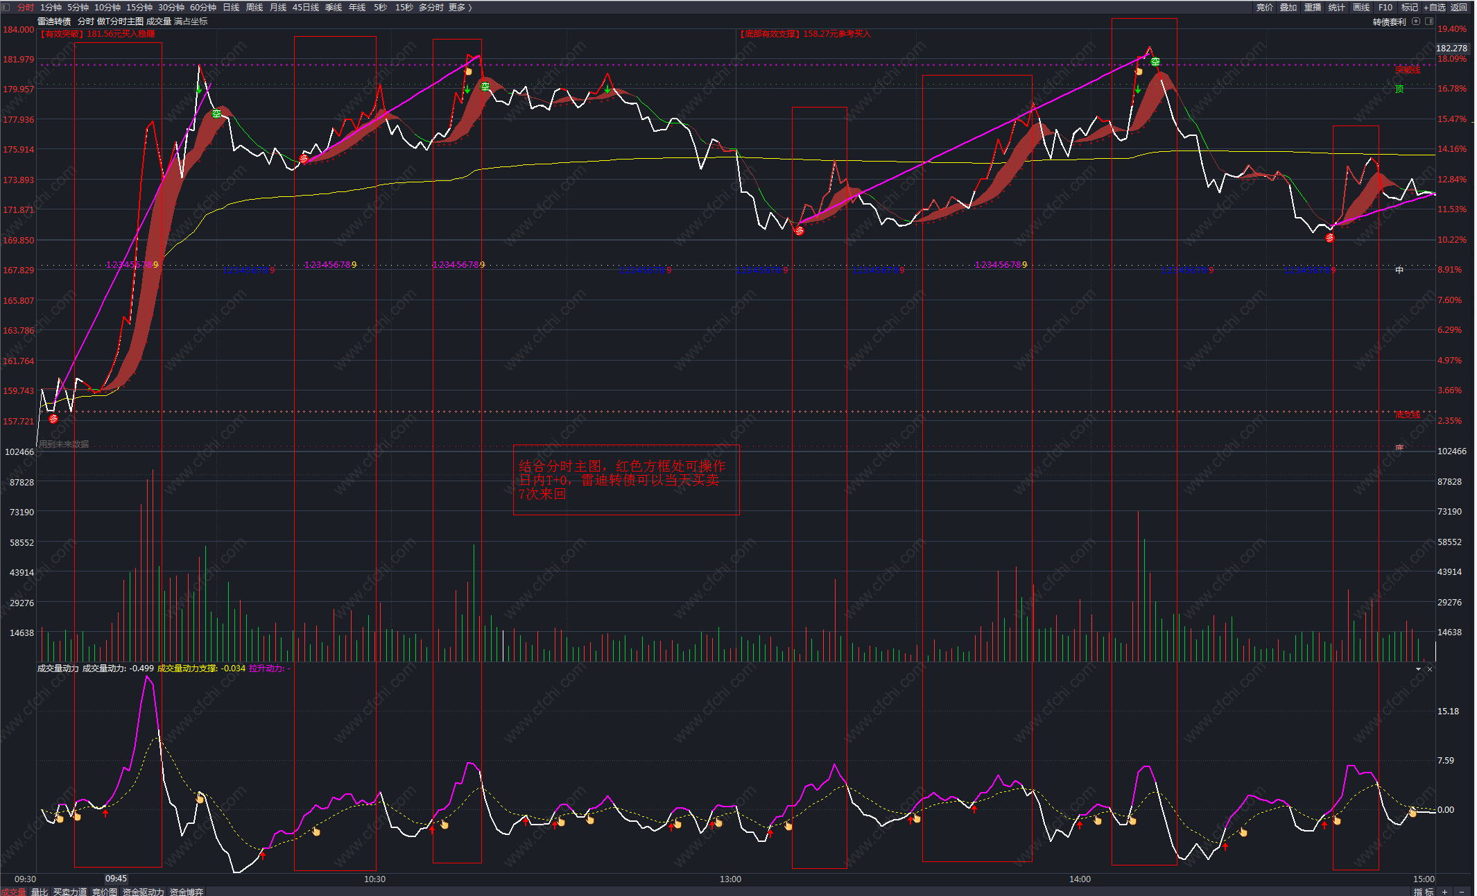The height and width of the screenshot is (896, 1477).
Task: Click the 指标 indicator selector at bottom right
Action: point(1423,891)
